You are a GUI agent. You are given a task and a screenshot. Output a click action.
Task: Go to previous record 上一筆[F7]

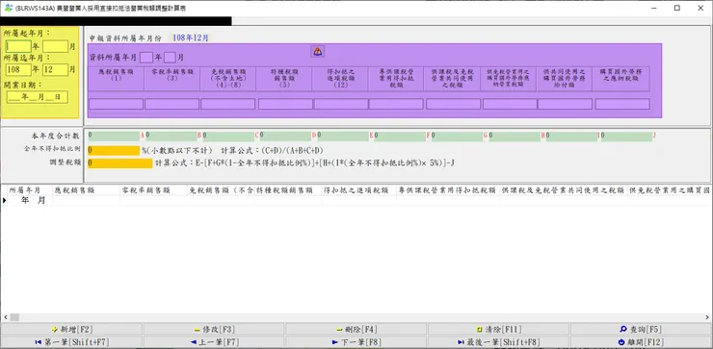(x=214, y=341)
